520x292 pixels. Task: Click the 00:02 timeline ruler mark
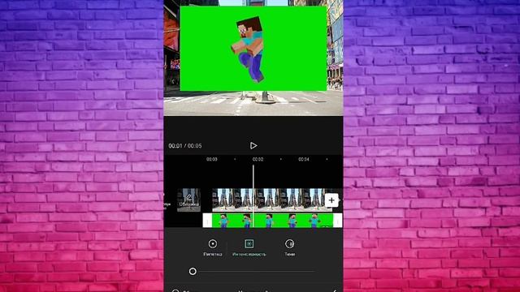258,159
